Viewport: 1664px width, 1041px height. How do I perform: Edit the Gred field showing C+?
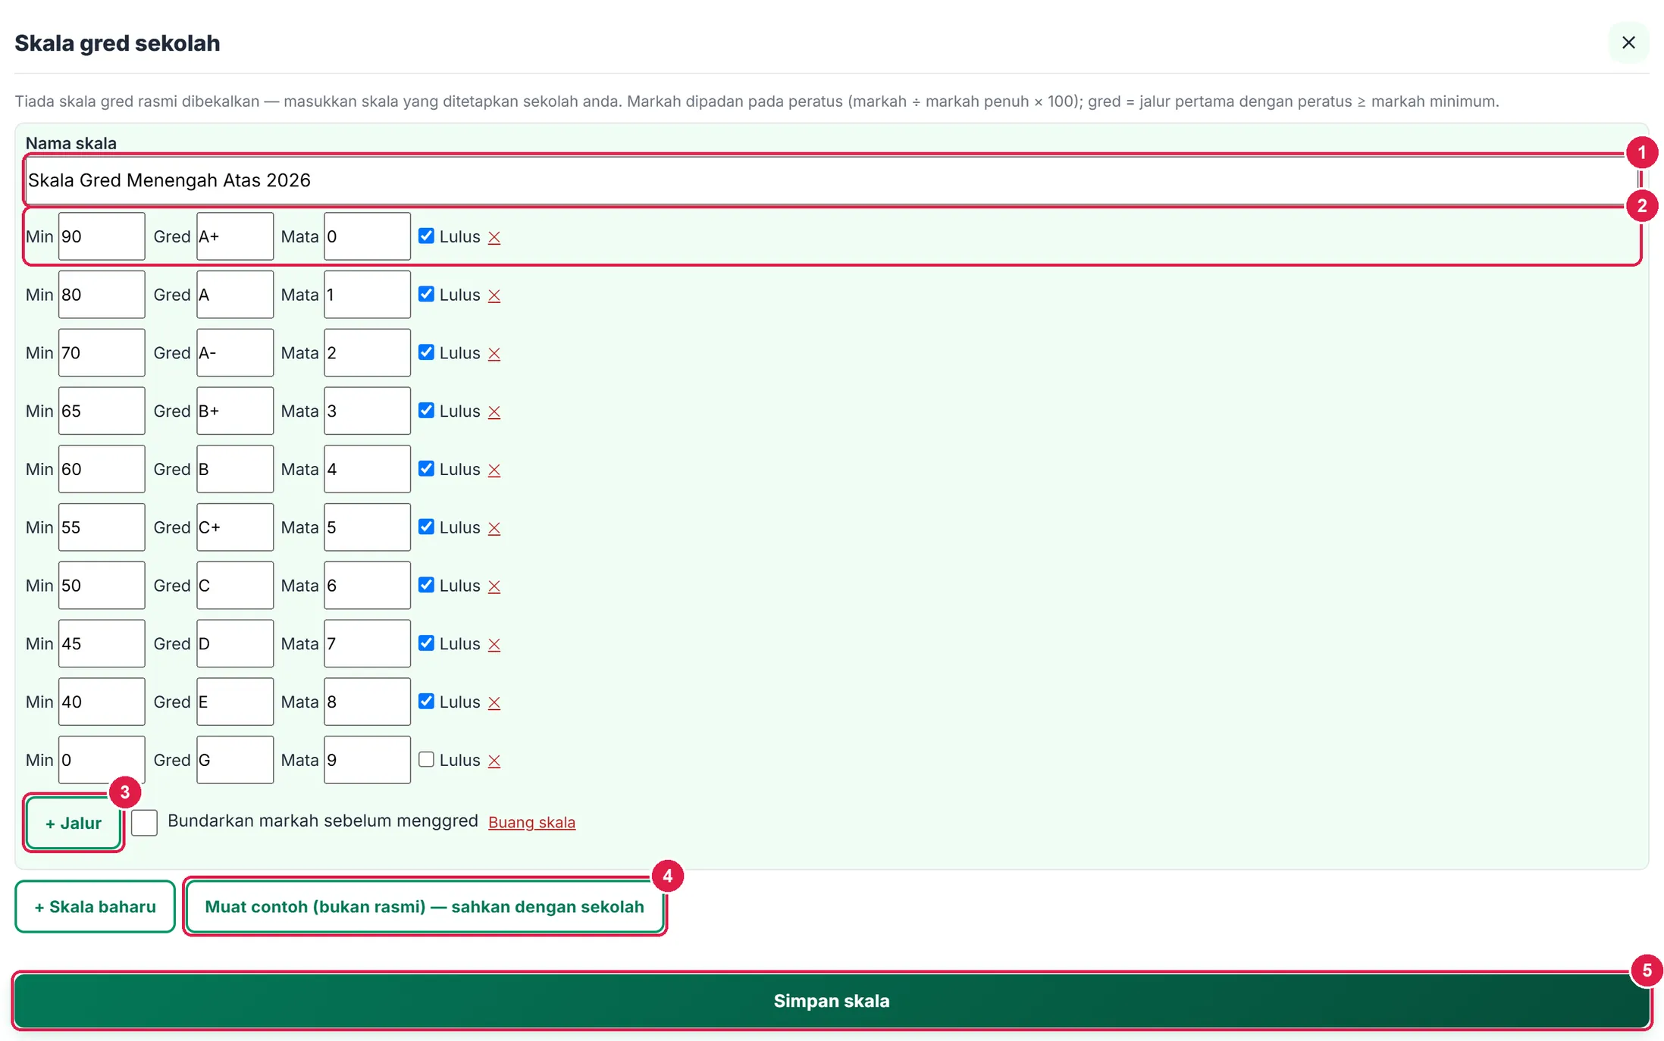pos(235,527)
